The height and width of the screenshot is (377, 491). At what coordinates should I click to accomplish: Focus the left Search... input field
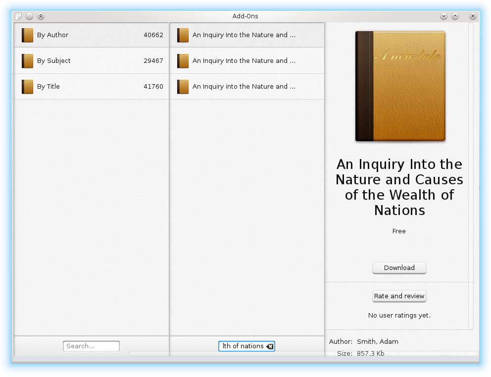click(91, 346)
